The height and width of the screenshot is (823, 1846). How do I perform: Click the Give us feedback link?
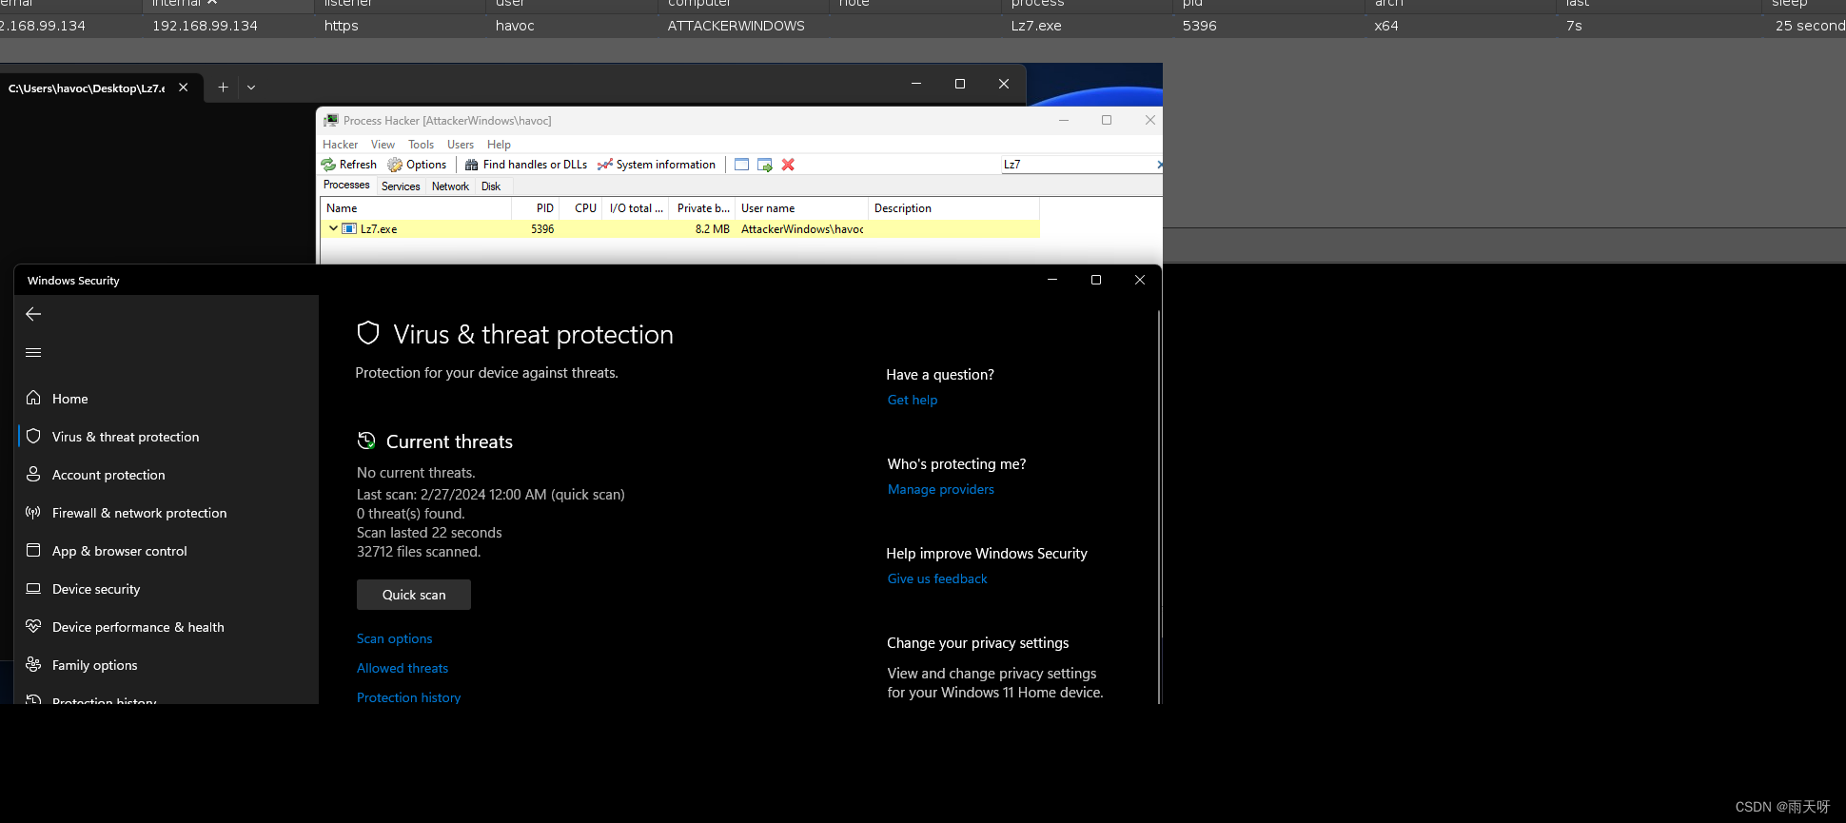coord(937,578)
